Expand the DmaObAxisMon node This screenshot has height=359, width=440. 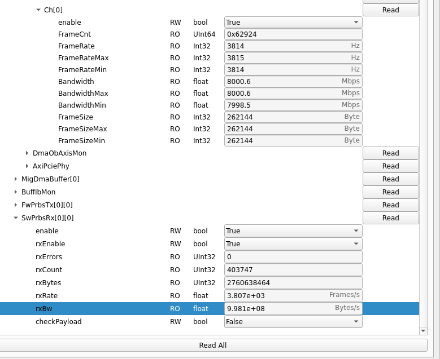click(27, 153)
